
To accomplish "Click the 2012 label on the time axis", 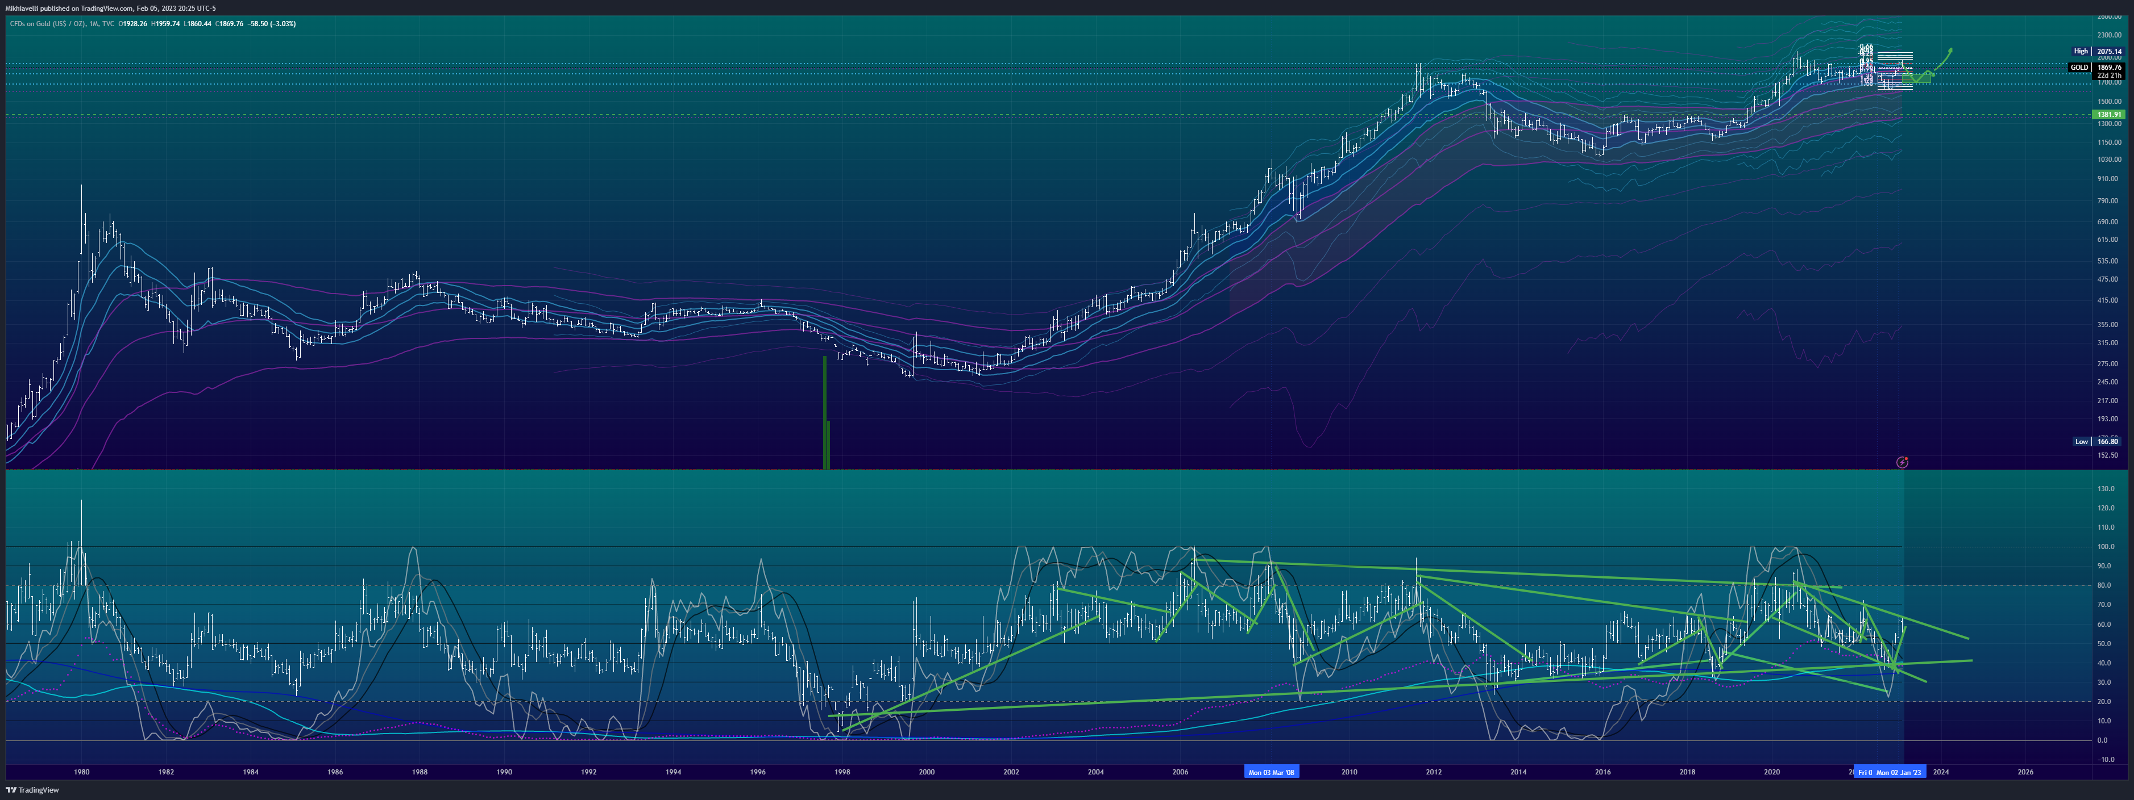I will (1434, 772).
